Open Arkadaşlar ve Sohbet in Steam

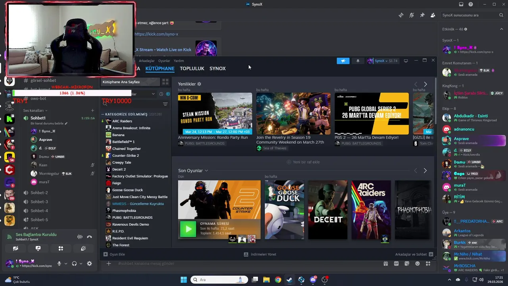(414, 254)
